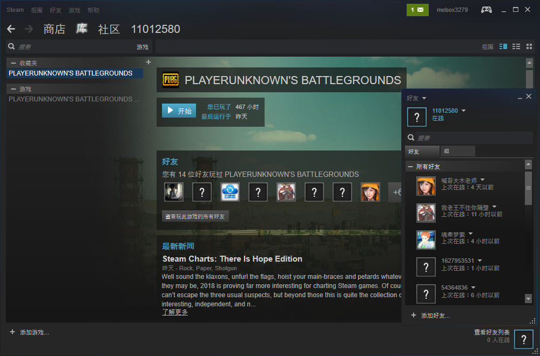Viewport: 540px width, 356px height.
Task: Click the library search input field
Action: pos(76,47)
